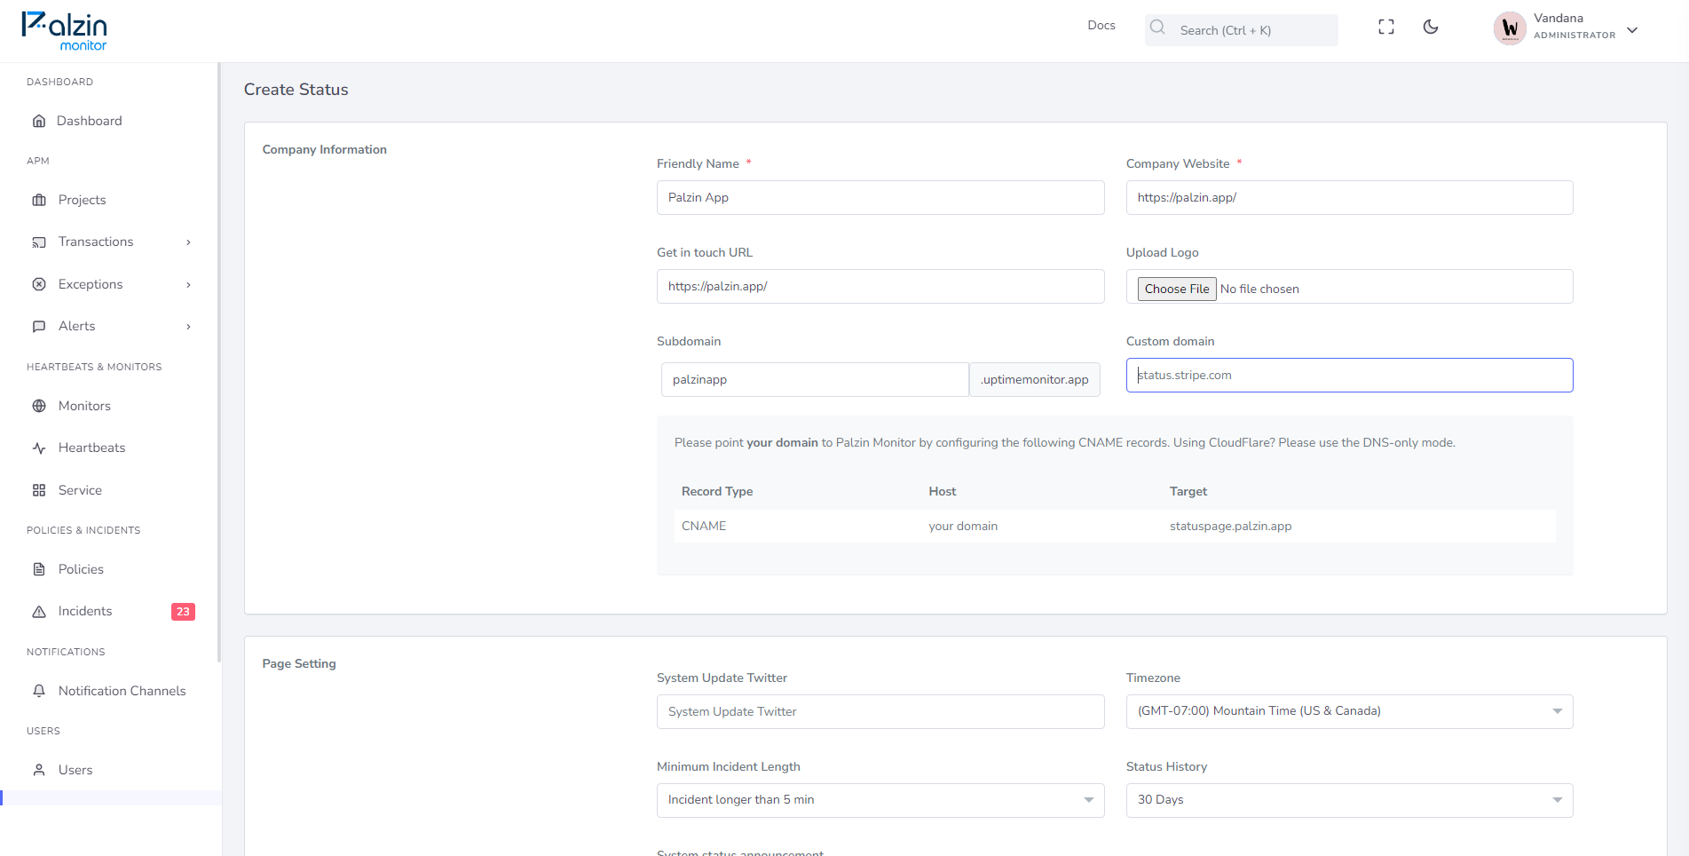Image resolution: width=1689 pixels, height=856 pixels.
Task: Open the Vandana administrator user menu
Action: (x=1566, y=28)
